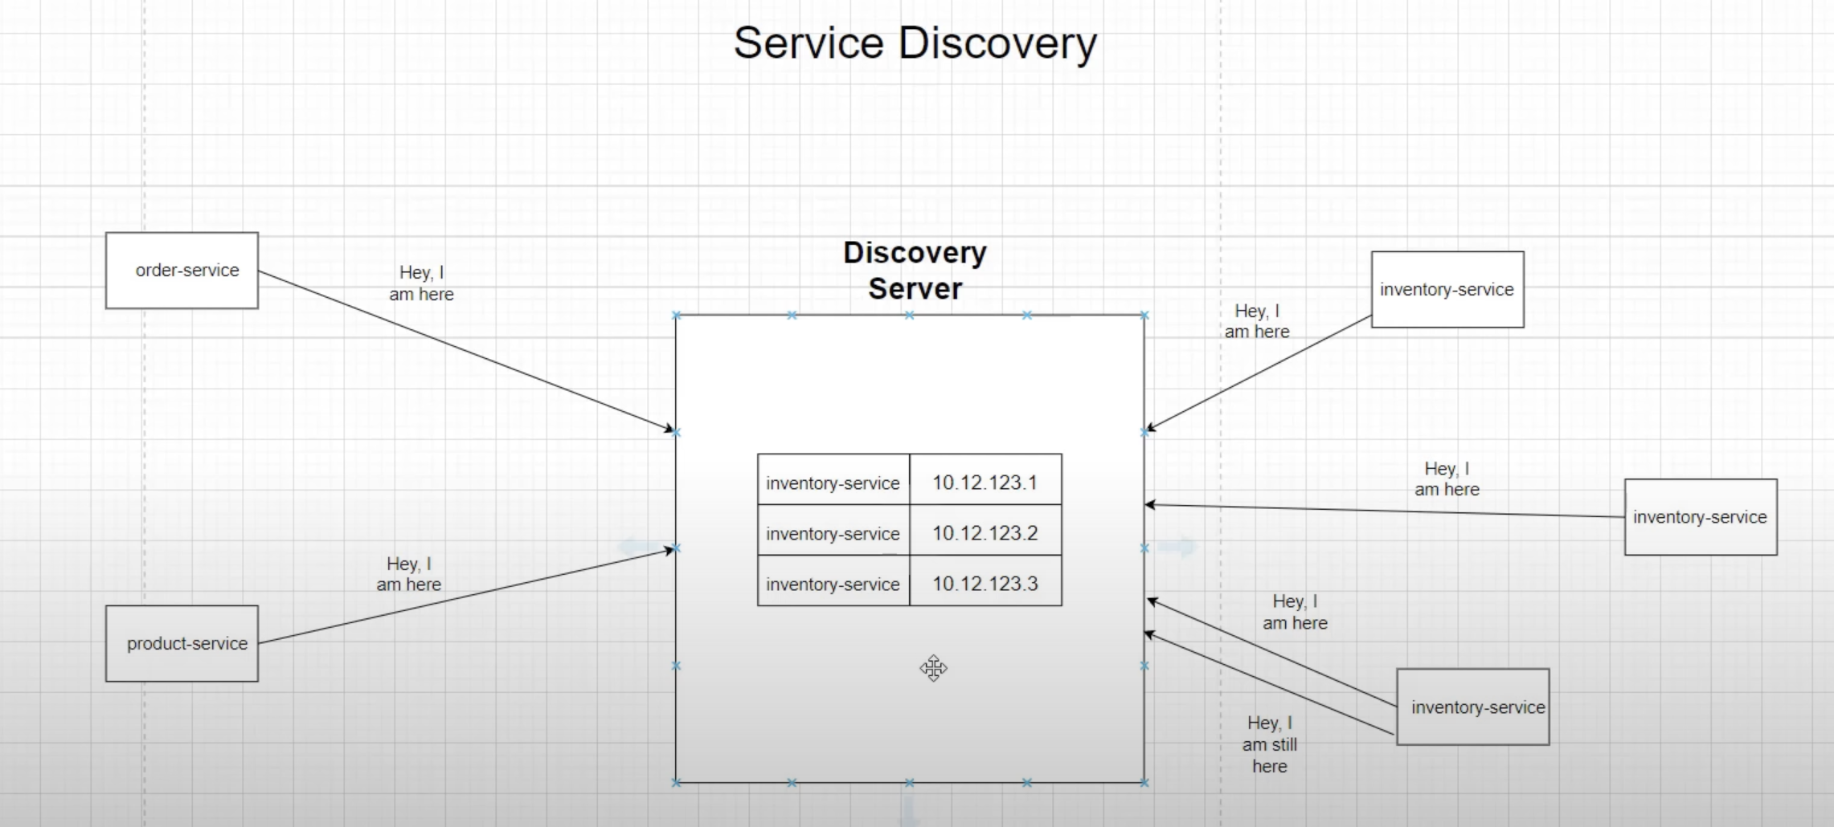The height and width of the screenshot is (827, 1834).
Task: Select the 'Hey, I am here' label near inventory-service
Action: [x=1258, y=320]
